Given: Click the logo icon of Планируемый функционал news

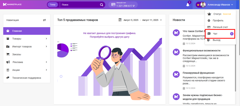Looking at the screenshot, I should click(176, 75).
